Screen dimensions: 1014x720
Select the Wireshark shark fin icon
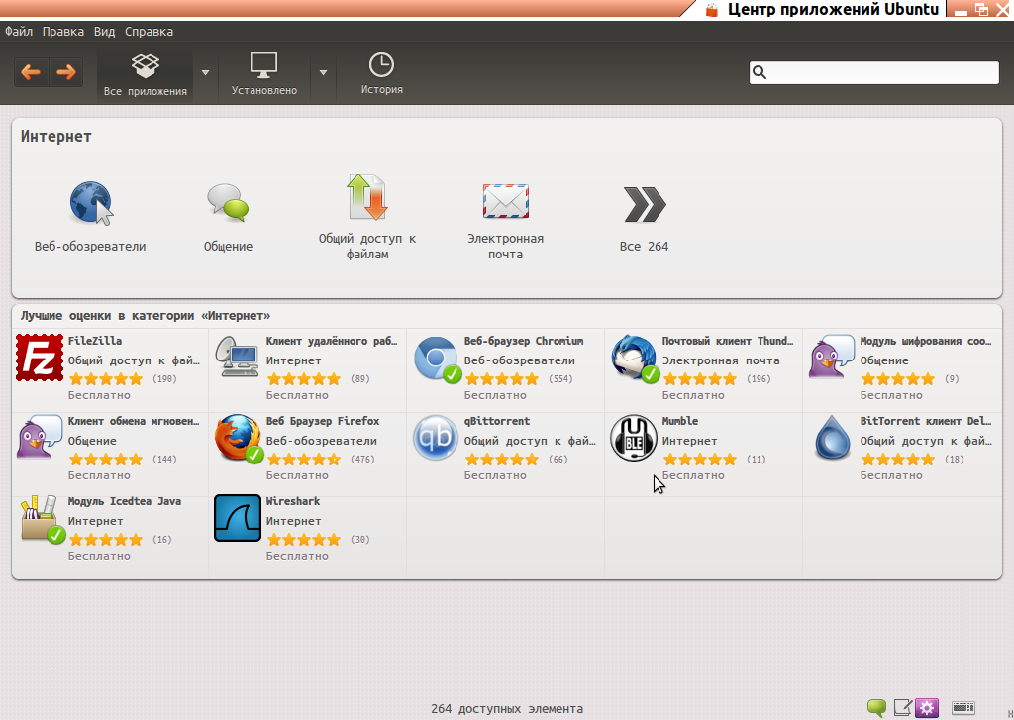[x=238, y=518]
